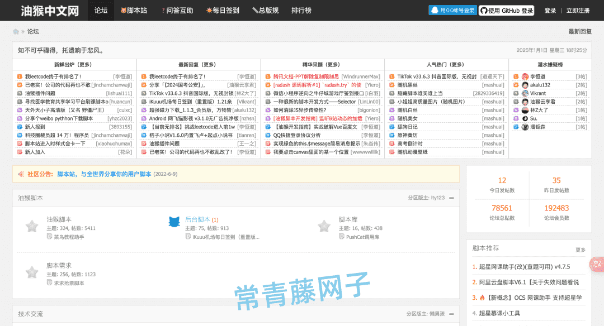Open 新鲜出炉 (更多) column header
This screenshot has width=604, height=326.
[x=73, y=65]
